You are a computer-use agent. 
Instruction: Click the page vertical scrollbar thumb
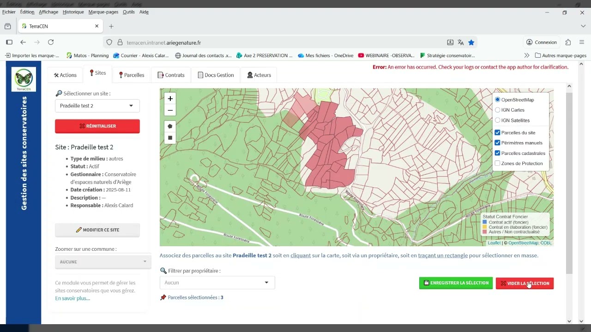pyautogui.click(x=569, y=183)
